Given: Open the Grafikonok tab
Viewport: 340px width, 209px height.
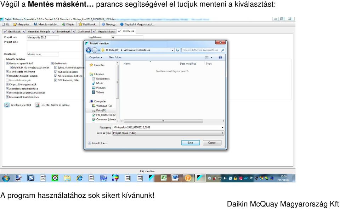Looking at the screenshot, I should point(82,31).
